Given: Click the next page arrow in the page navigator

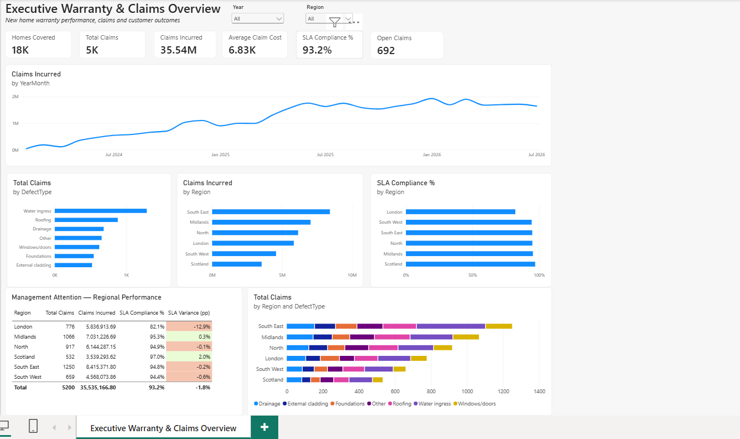Looking at the screenshot, I should [70, 428].
